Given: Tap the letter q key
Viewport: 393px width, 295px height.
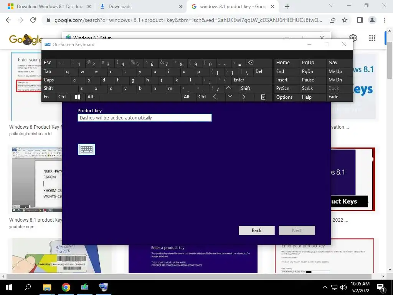Looking at the screenshot, I should click(71, 71).
